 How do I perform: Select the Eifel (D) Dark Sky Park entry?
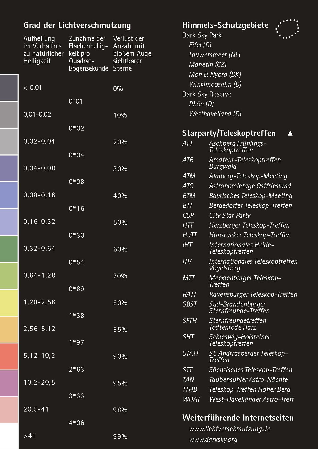(x=200, y=45)
